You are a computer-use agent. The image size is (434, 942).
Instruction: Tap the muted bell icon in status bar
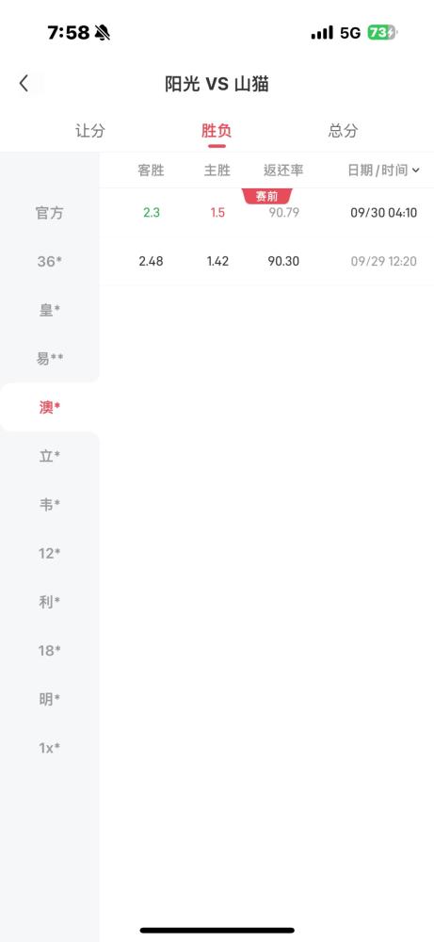coord(103,32)
